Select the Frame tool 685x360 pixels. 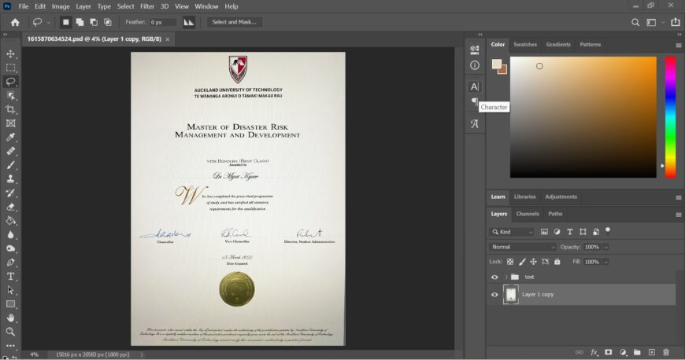[10, 123]
